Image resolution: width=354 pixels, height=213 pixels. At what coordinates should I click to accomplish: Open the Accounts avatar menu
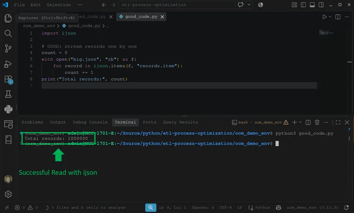pyautogui.click(x=8, y=179)
